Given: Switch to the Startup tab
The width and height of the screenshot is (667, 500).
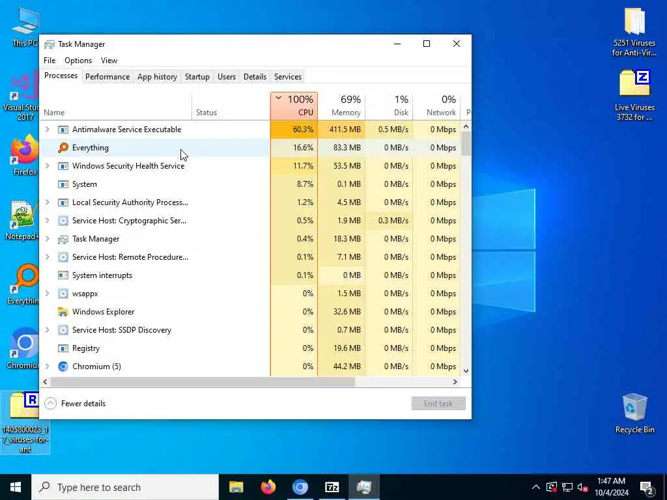Looking at the screenshot, I should pyautogui.click(x=197, y=77).
